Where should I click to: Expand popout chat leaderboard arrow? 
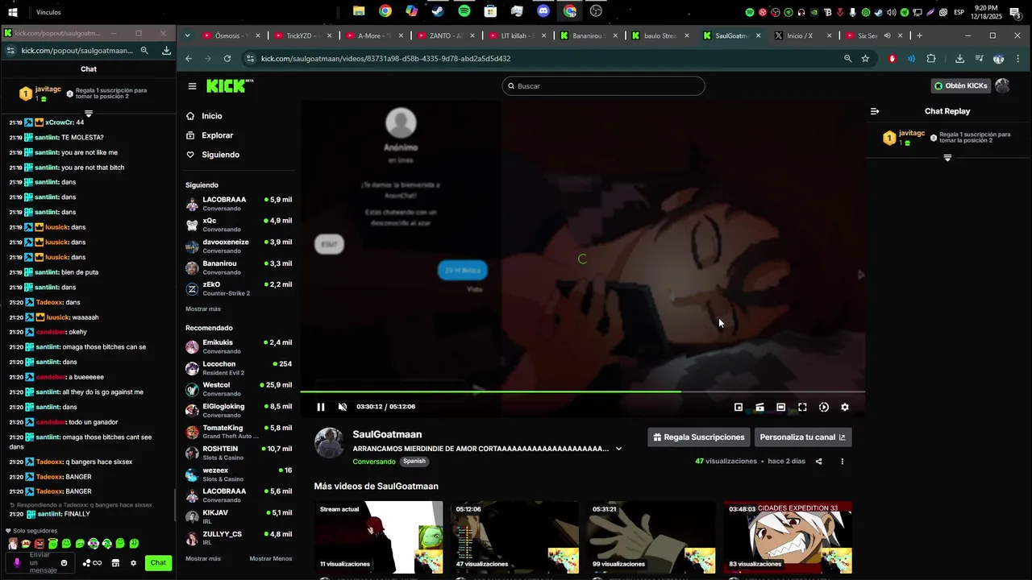(x=89, y=114)
